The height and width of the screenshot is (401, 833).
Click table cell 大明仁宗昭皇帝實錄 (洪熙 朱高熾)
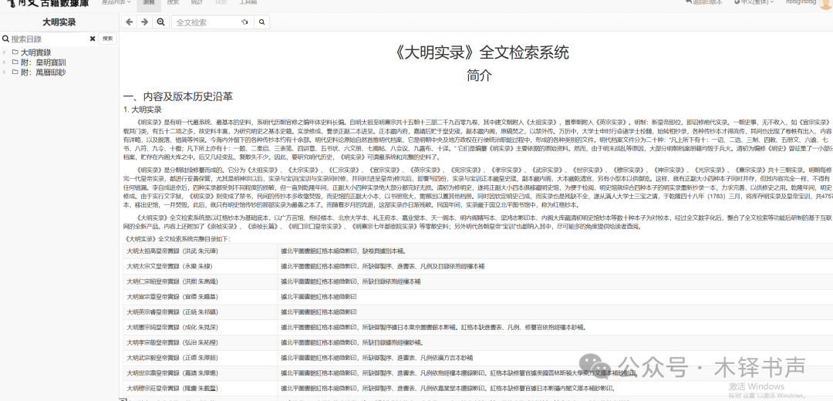pyautogui.click(x=201, y=281)
